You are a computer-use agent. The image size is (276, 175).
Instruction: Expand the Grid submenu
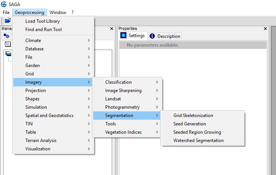pyautogui.click(x=53, y=74)
